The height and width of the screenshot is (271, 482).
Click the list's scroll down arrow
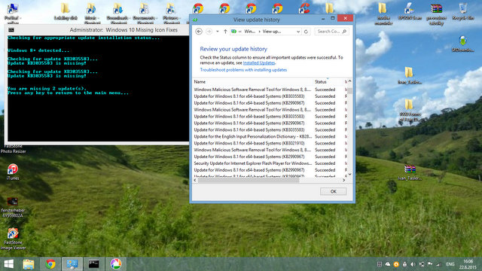tap(349, 174)
